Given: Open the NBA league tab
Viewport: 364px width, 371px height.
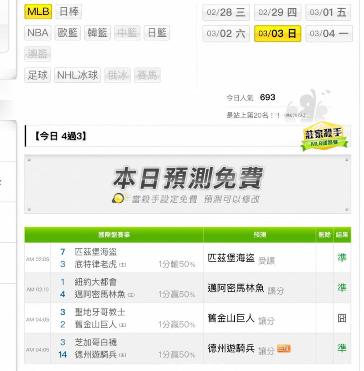Looking at the screenshot, I should tap(38, 33).
